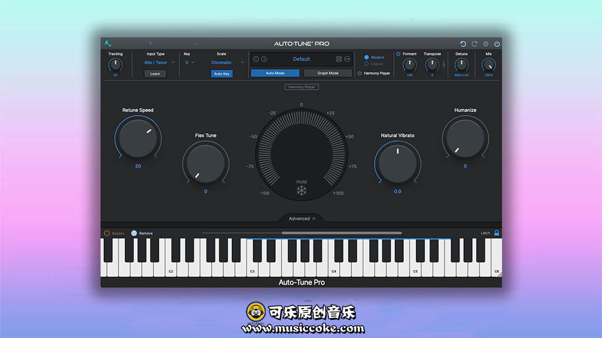Click the Flex Tune knob
The image size is (602, 338).
(x=205, y=164)
